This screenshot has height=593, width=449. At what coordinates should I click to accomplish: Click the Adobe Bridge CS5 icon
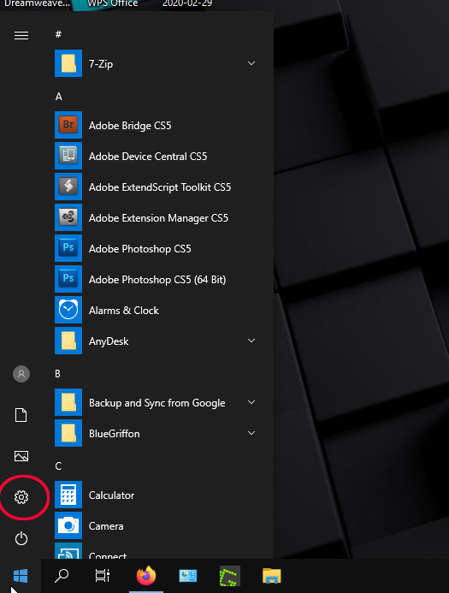(68, 125)
